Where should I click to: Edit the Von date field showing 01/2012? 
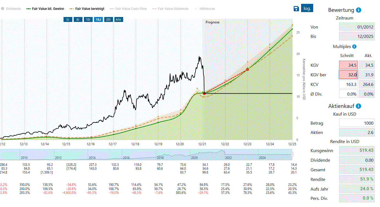357,27
